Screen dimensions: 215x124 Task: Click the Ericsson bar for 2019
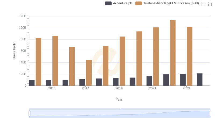coord(122,61)
